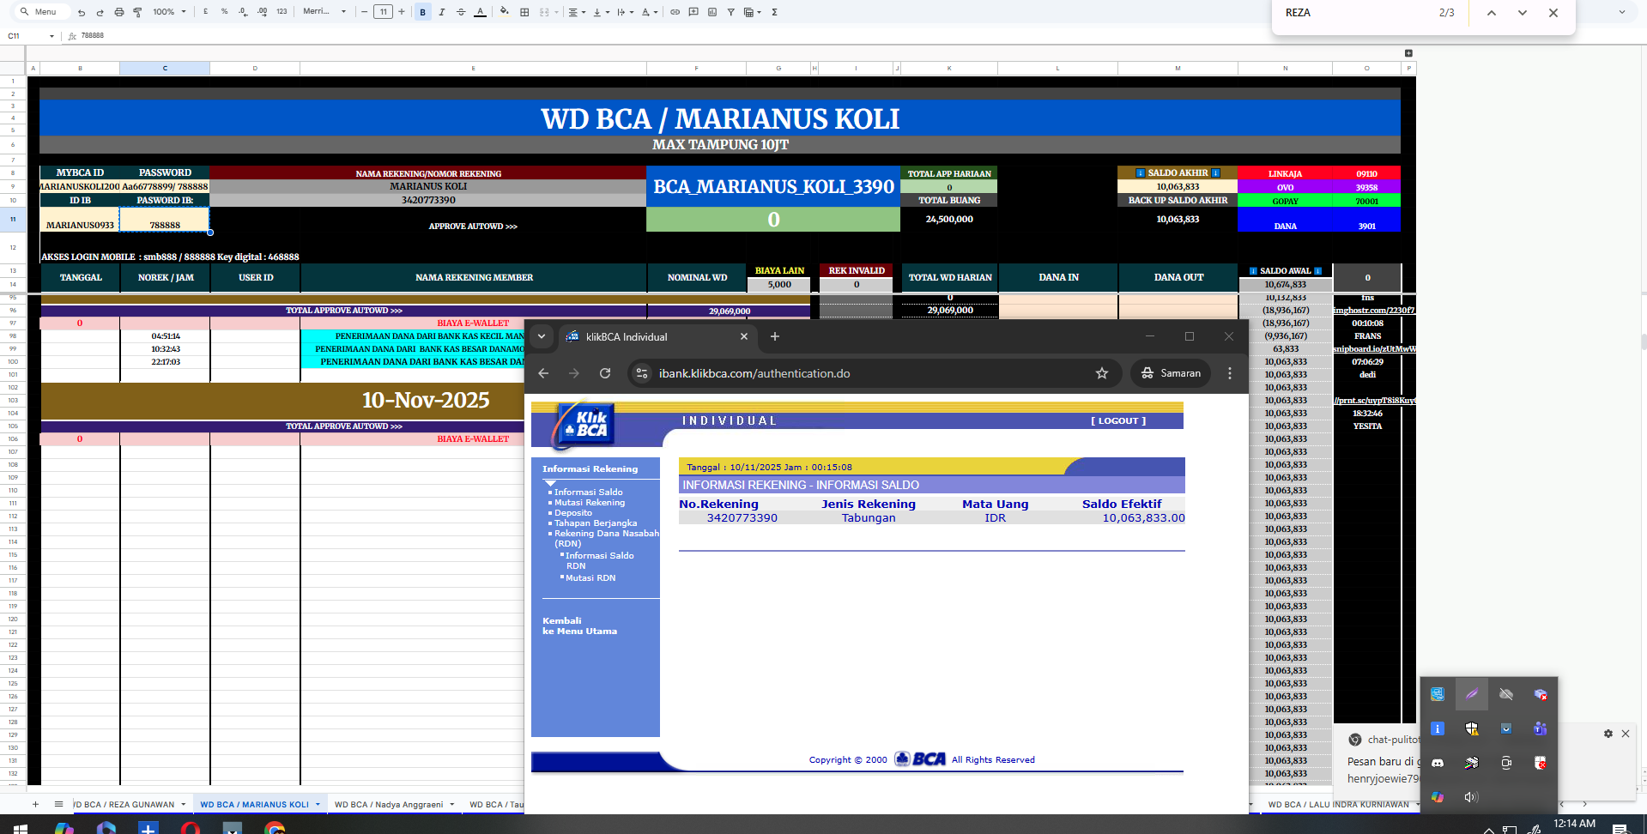Click the klikBCA Individual browser tab
This screenshot has height=834, width=1647.
click(x=657, y=336)
